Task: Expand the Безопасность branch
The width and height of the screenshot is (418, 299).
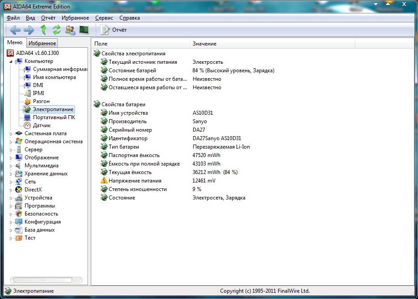Action: (x=11, y=214)
